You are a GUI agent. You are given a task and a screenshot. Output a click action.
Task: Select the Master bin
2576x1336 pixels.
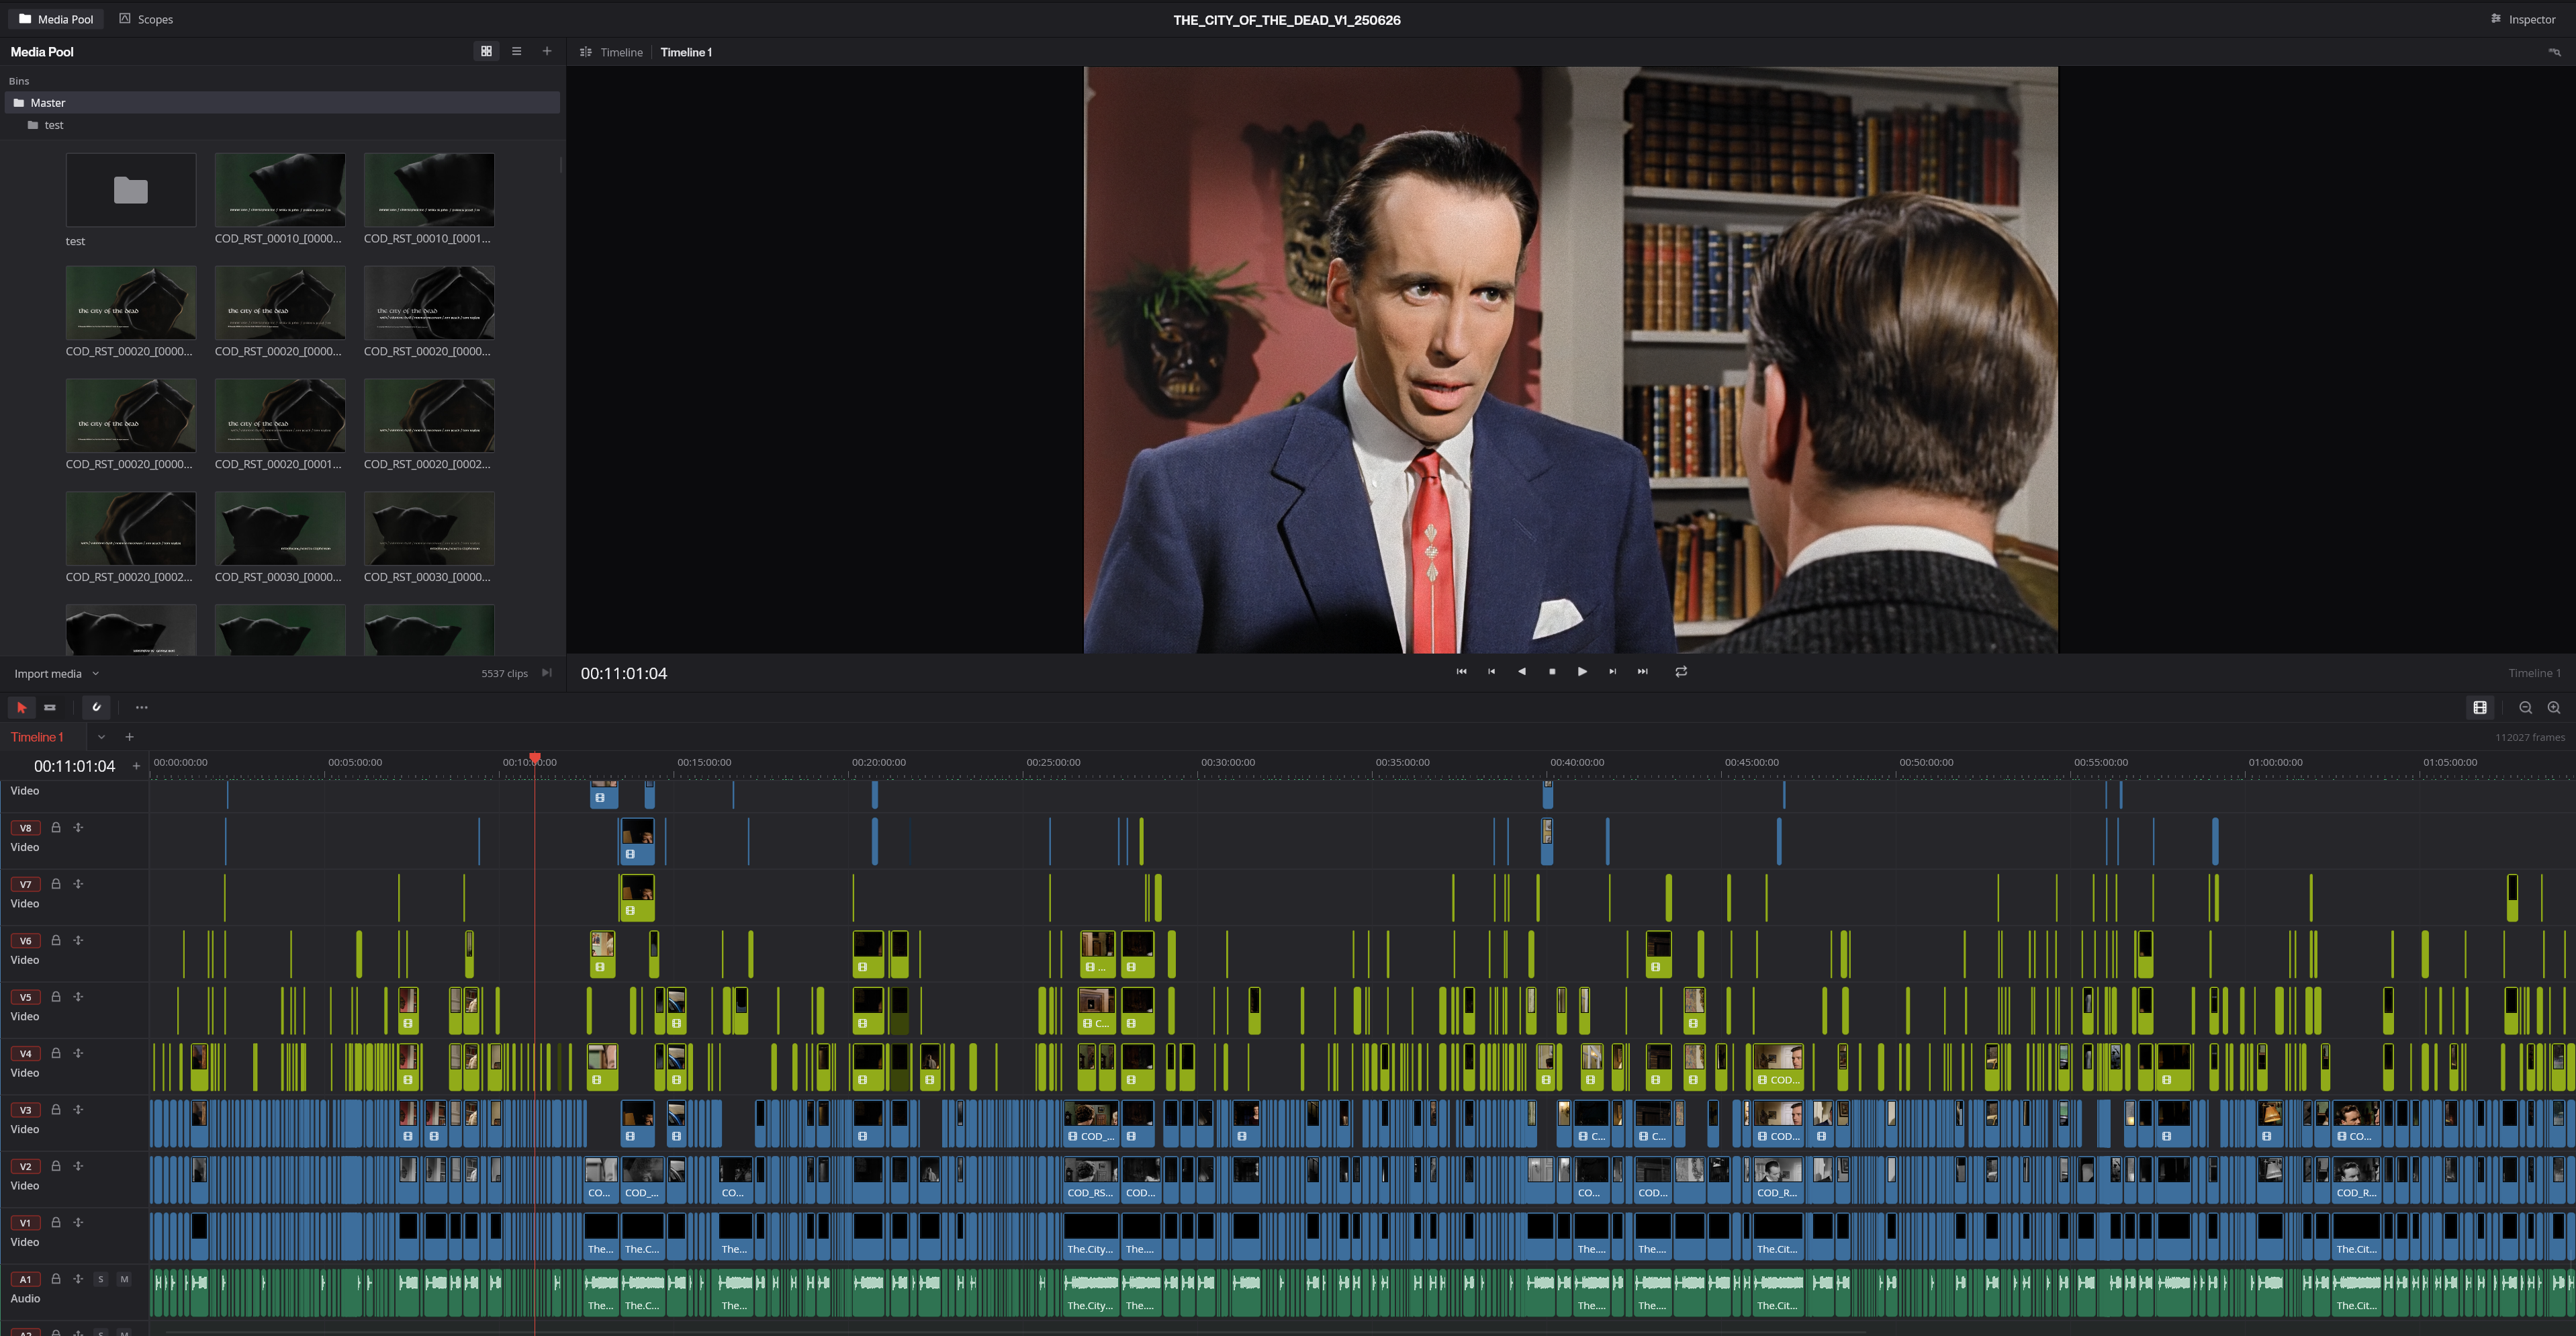pyautogui.click(x=283, y=102)
